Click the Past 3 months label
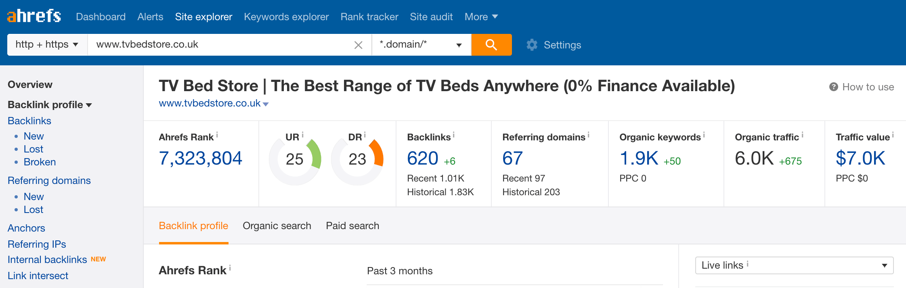This screenshot has width=906, height=288. click(400, 271)
